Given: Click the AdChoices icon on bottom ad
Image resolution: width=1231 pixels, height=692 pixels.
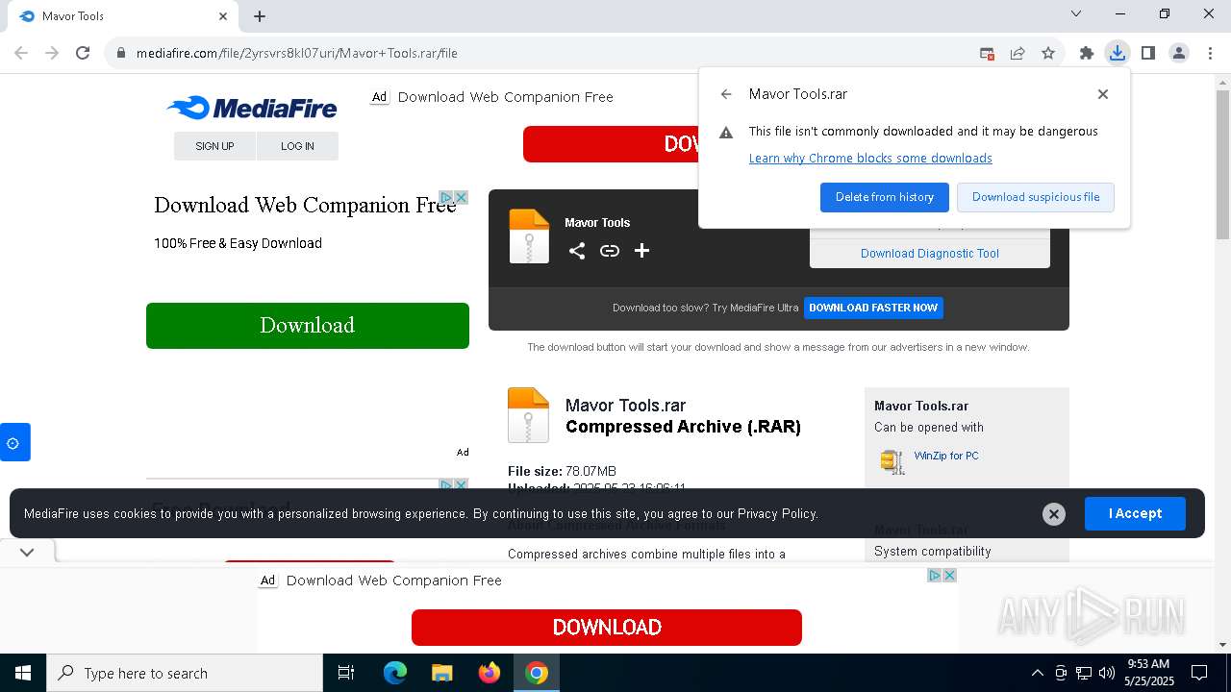Looking at the screenshot, I should pyautogui.click(x=934, y=575).
